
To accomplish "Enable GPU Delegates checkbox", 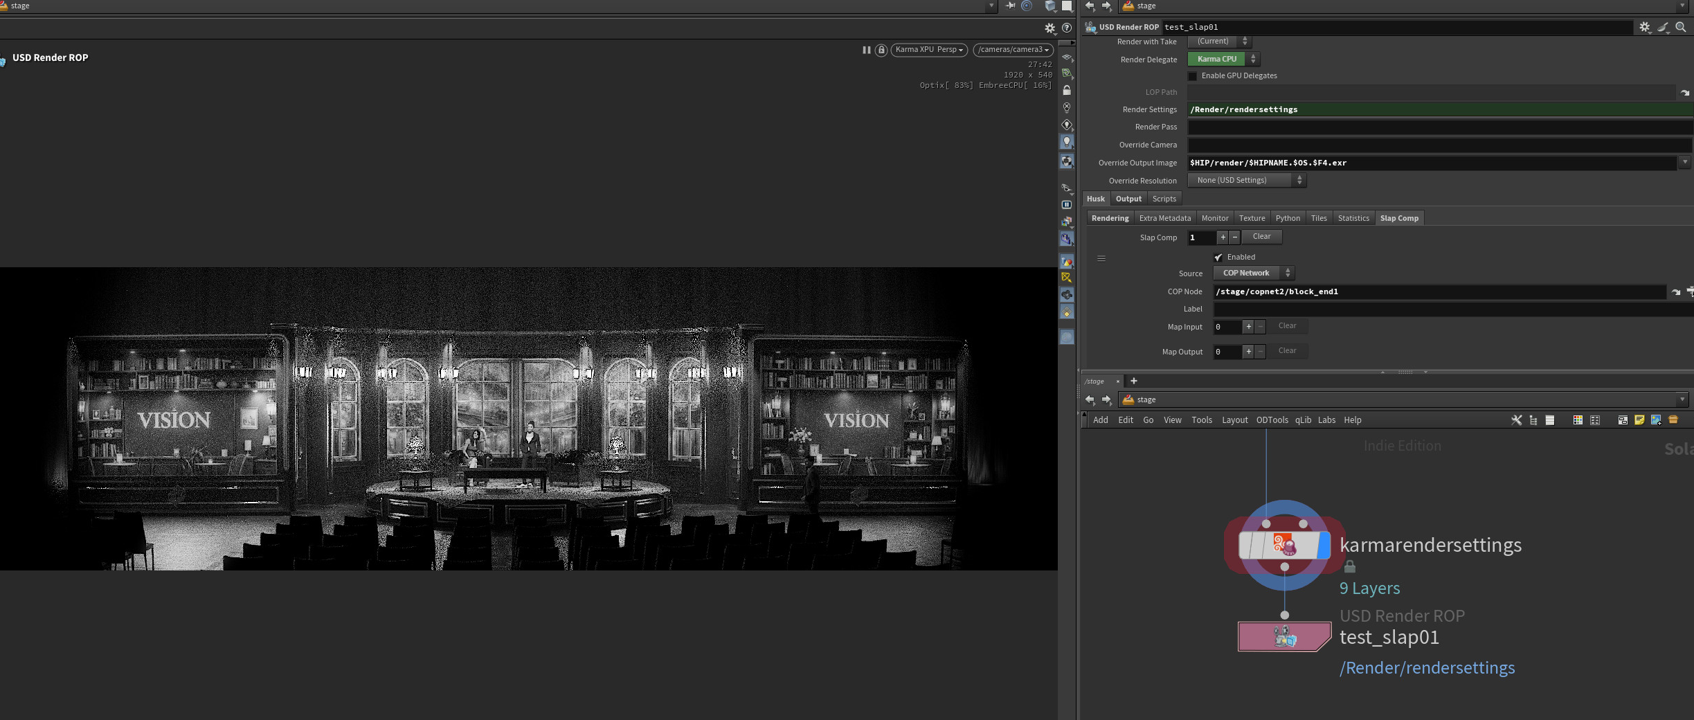I will (1193, 76).
